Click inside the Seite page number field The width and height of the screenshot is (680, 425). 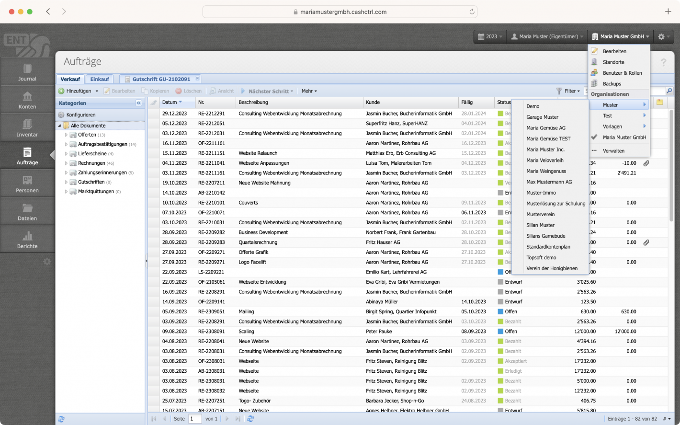pyautogui.click(x=194, y=418)
